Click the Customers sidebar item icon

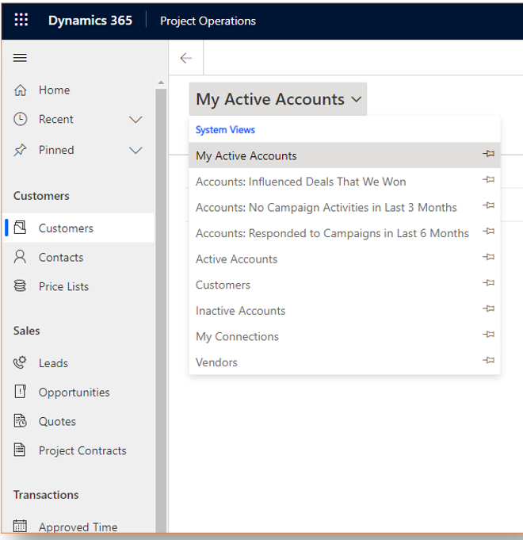20,228
